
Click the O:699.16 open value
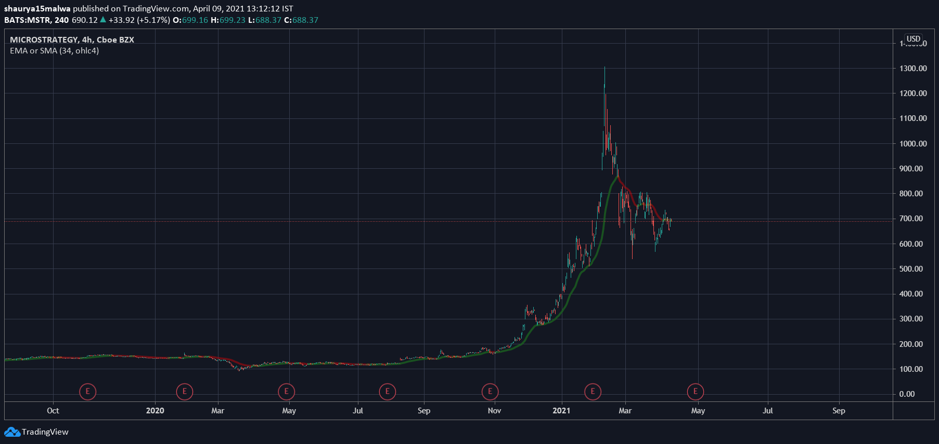(190, 20)
